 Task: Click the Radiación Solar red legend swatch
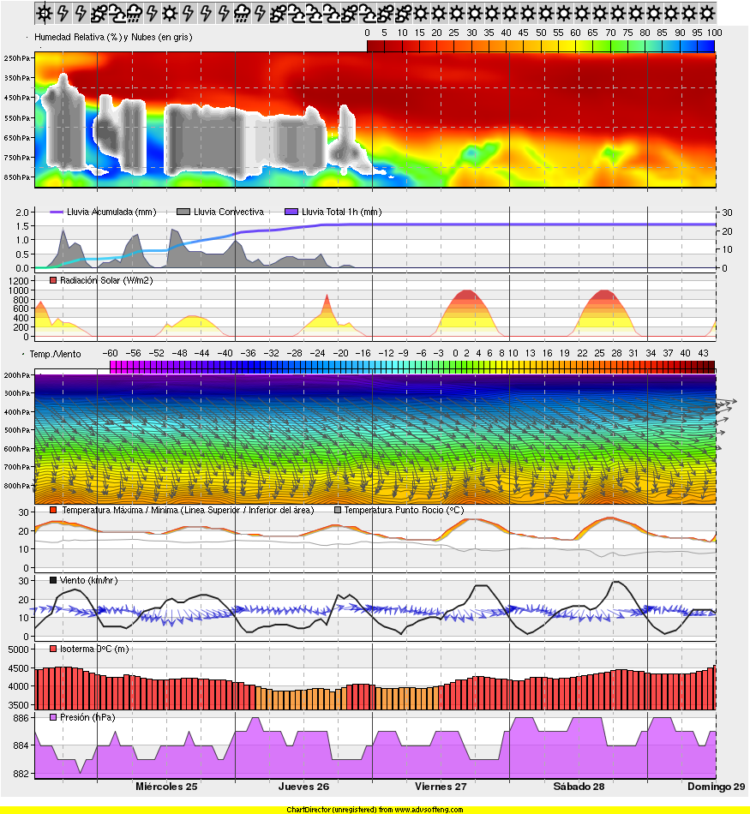tap(53, 280)
